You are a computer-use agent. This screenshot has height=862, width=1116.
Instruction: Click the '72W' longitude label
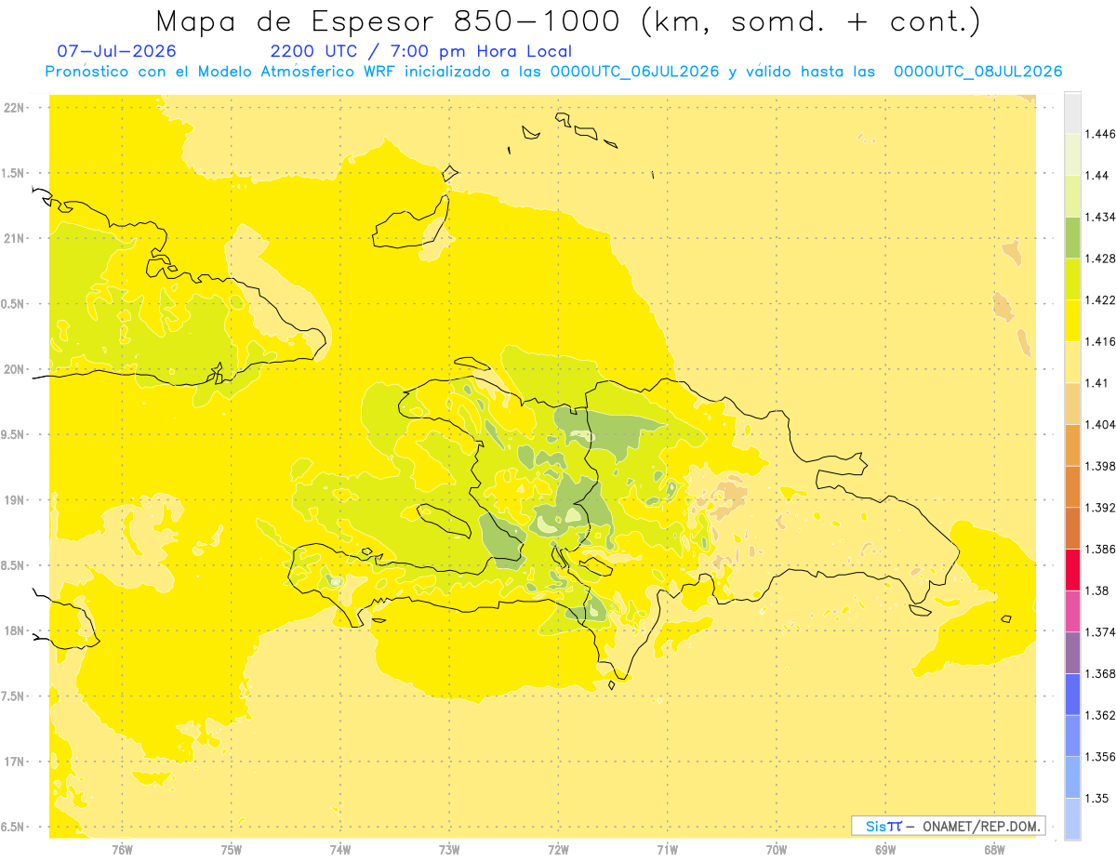point(558,850)
